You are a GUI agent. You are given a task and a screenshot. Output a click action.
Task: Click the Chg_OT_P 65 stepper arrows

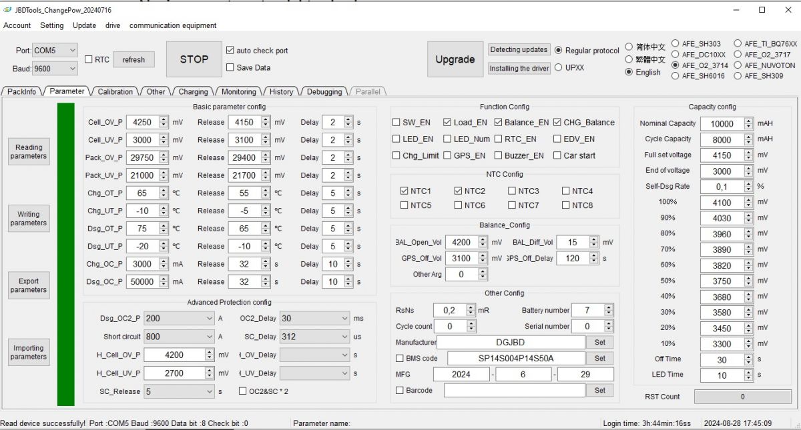tap(164, 193)
